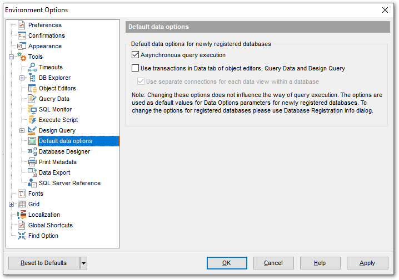This screenshot has width=399, height=280.
Task: Collapse the Tools tree node
Action: click(12, 57)
